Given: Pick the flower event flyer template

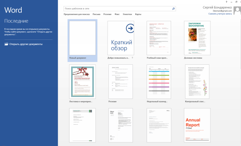Looking at the screenshot, I should 82,82.
